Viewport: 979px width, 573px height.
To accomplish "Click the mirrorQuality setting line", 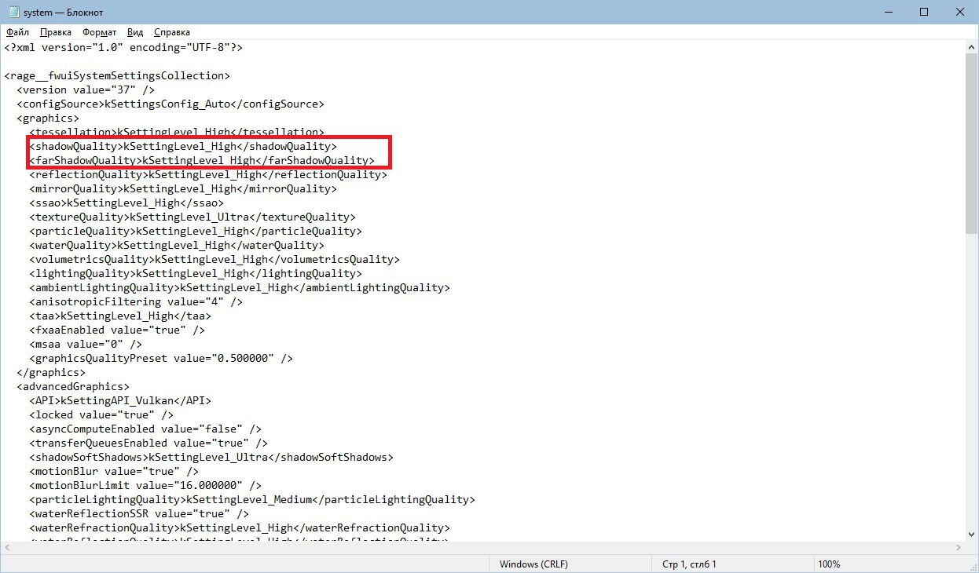I will coord(183,188).
